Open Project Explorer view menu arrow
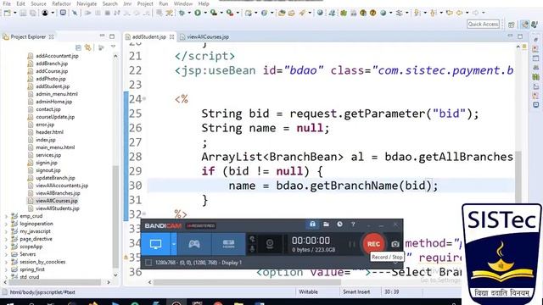The image size is (543, 305). 113,47
